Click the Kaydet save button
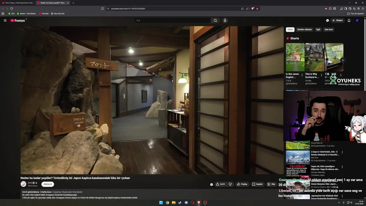Screen dimensions: 366x206 257,184
